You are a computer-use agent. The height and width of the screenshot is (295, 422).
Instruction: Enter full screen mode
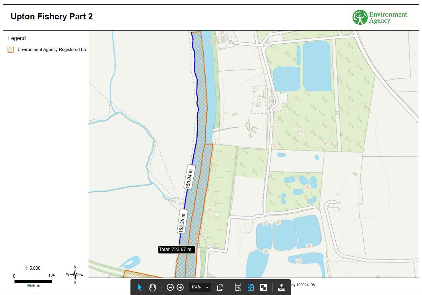264,287
